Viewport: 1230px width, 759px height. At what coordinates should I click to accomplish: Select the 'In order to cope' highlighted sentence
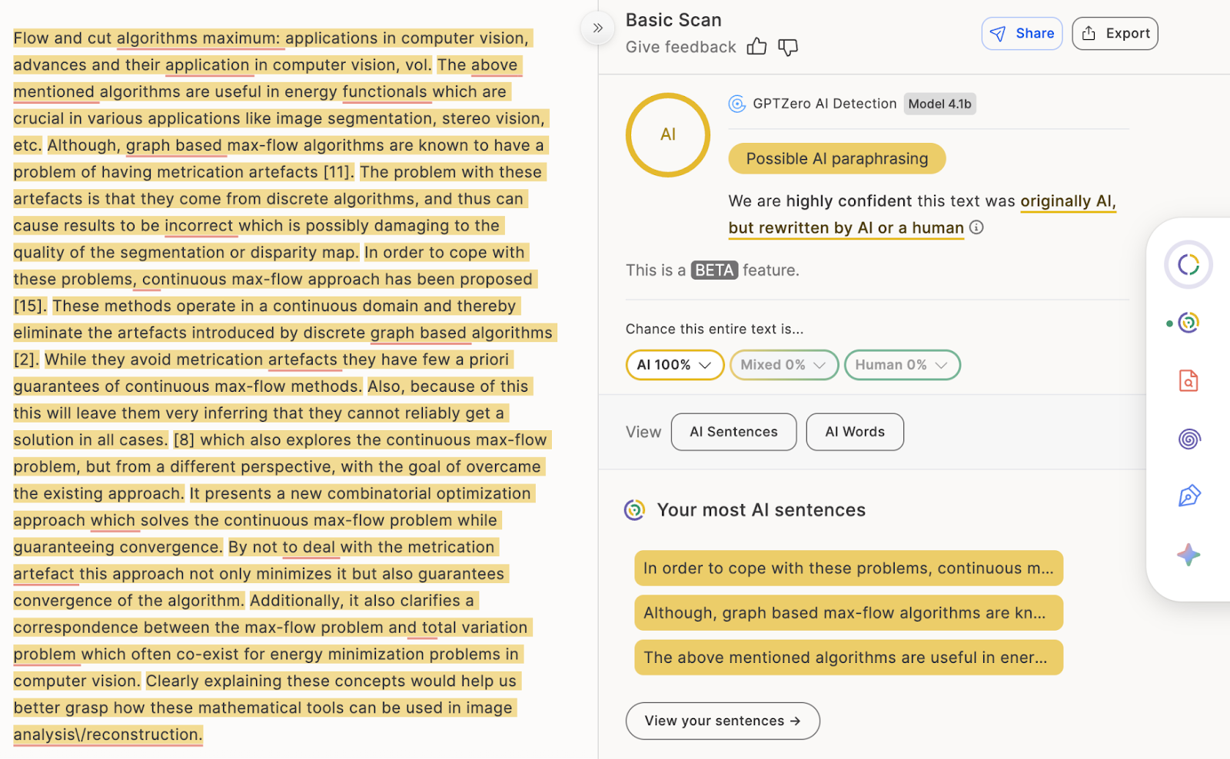(x=848, y=568)
